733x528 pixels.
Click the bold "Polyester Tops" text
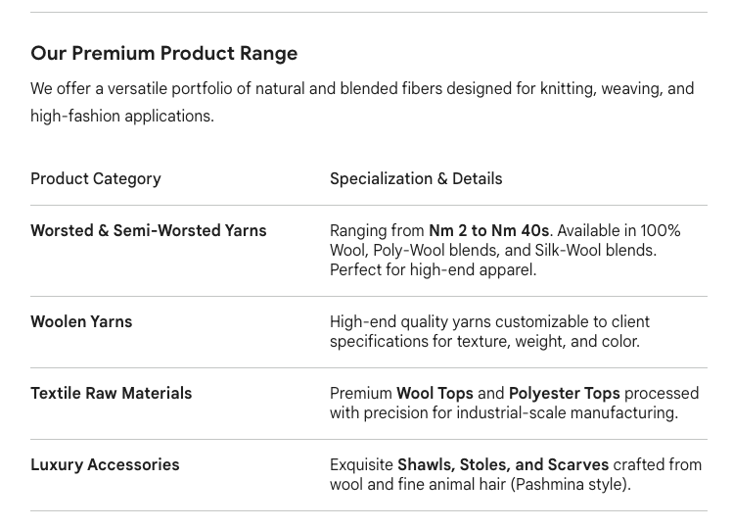[564, 394]
